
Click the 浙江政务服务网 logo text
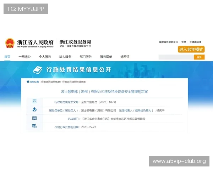click(75, 42)
